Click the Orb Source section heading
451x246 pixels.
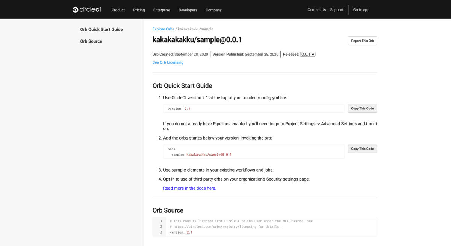[x=168, y=210]
